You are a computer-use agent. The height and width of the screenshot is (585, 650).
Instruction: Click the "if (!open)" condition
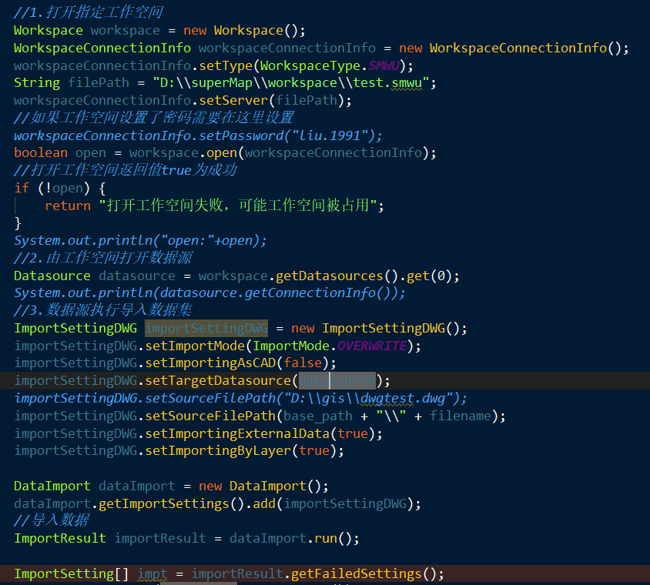pyautogui.click(x=52, y=188)
